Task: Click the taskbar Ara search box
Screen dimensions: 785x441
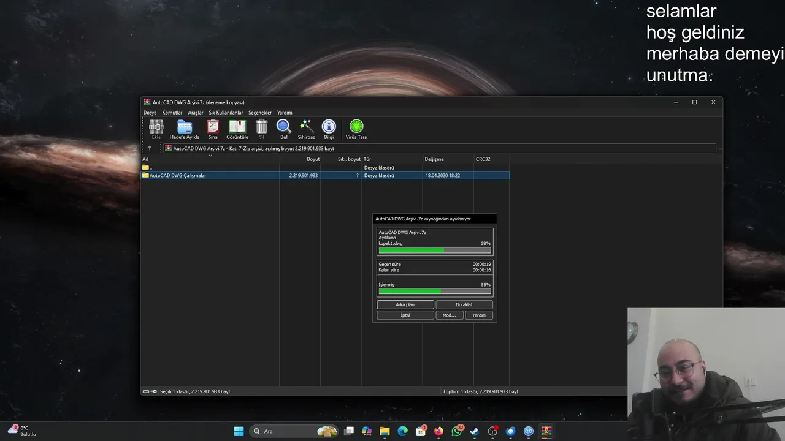Action: 294,431
